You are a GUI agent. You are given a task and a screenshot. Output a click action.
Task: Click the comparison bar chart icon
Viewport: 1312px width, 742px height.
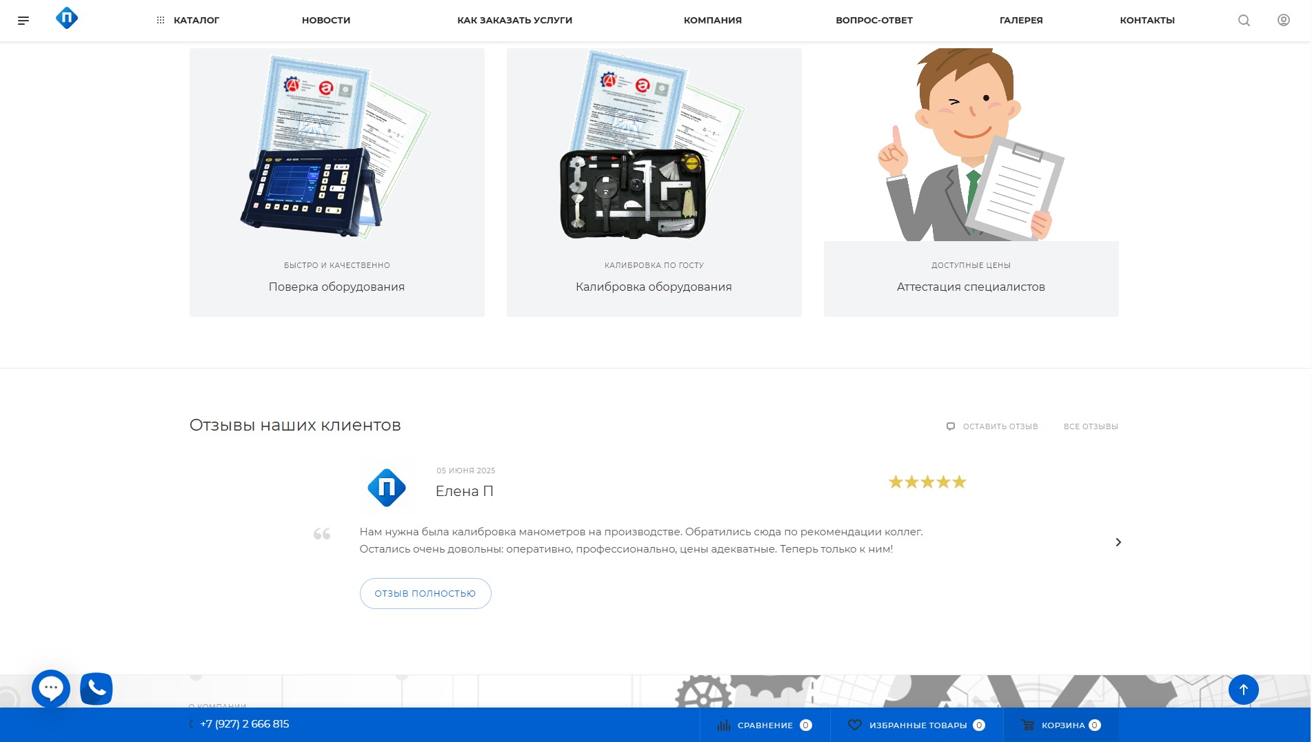[x=724, y=725]
